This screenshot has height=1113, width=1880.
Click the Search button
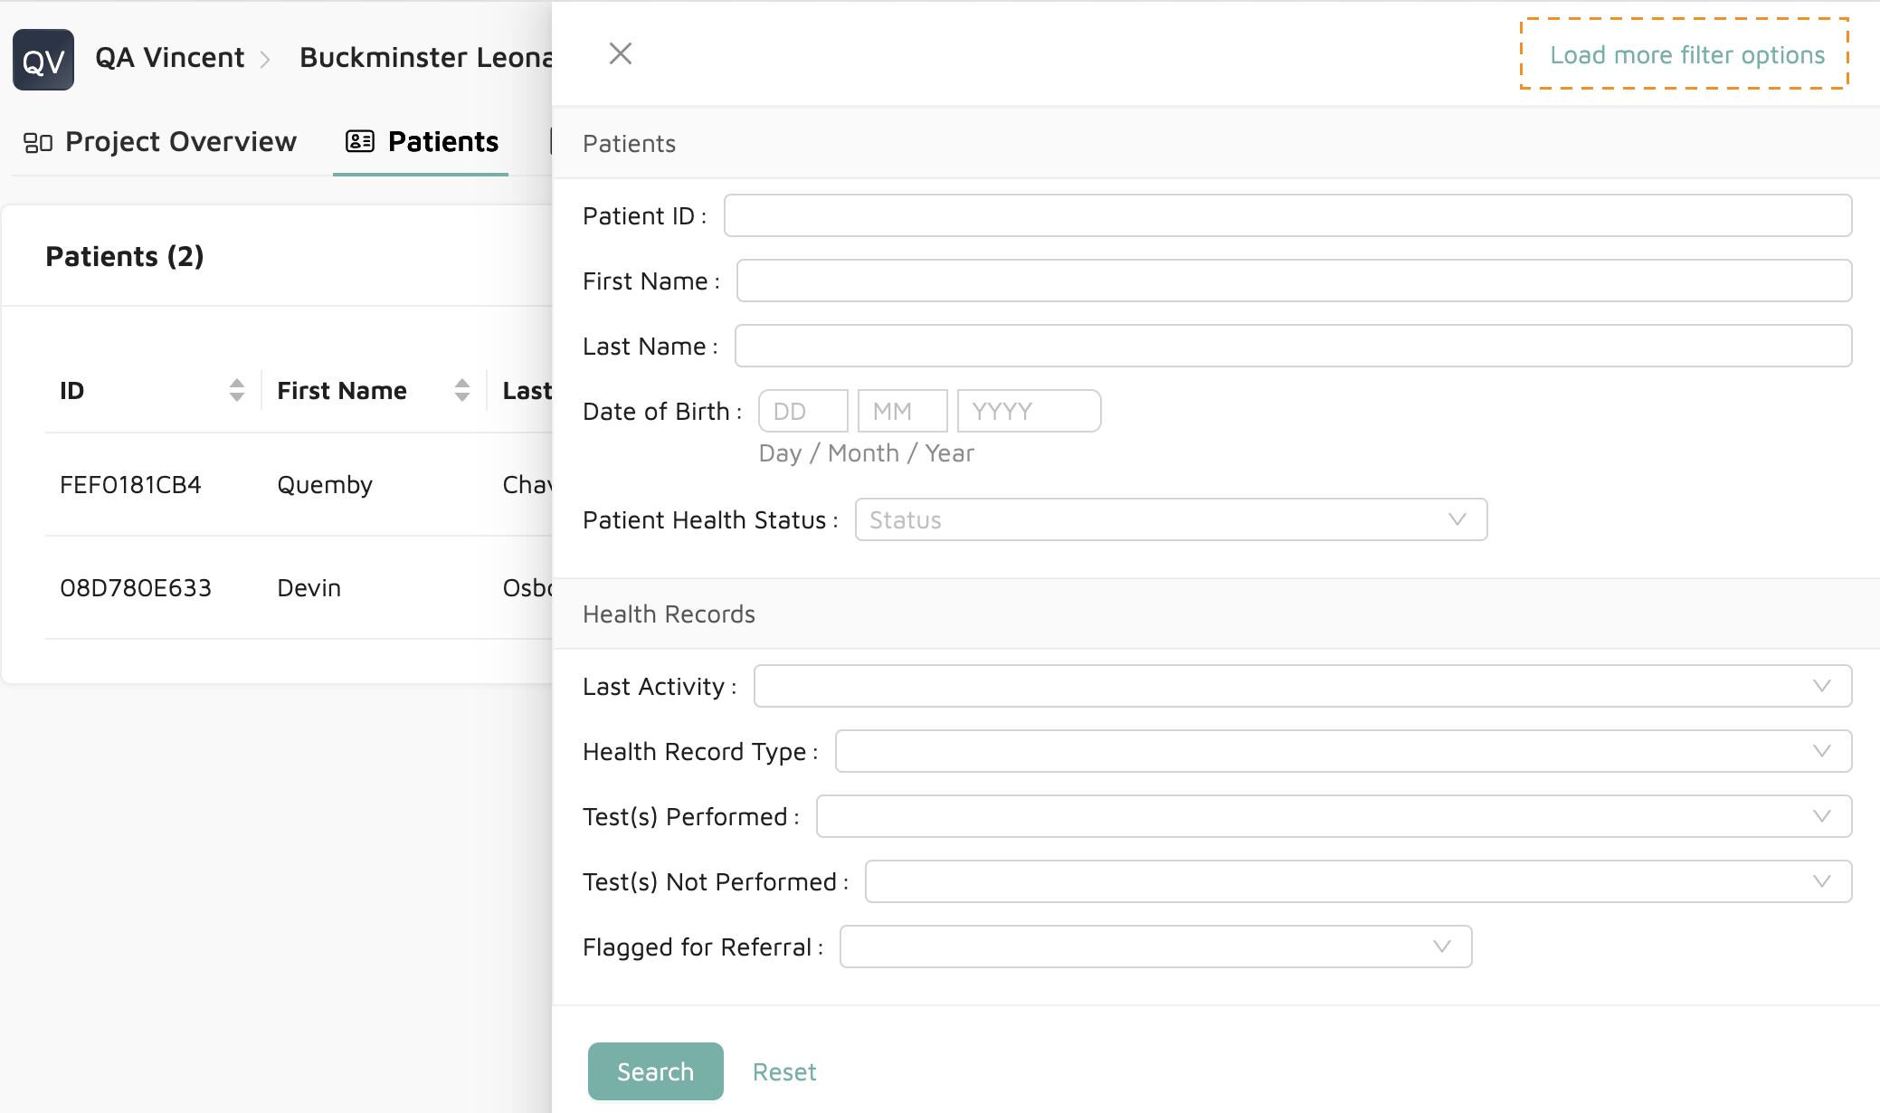click(x=655, y=1071)
